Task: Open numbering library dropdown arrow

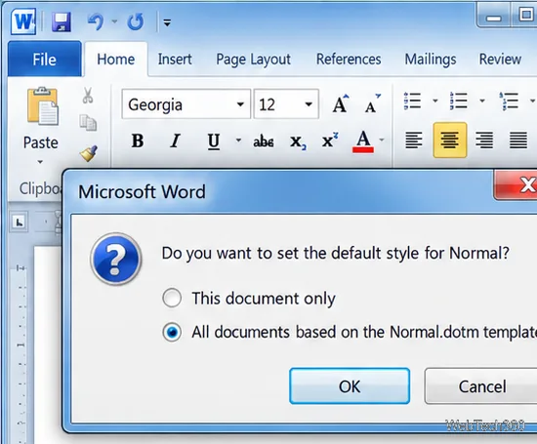Action: [482, 101]
